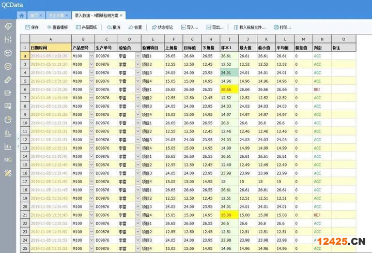Image resolution: width=372 pixels, height=253 pixels.
Task: Open the Home tab icon
Action: (22, 16)
